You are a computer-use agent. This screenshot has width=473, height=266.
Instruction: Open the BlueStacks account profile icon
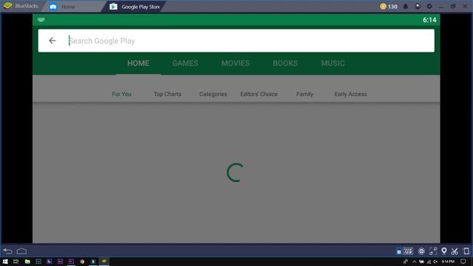click(x=418, y=7)
